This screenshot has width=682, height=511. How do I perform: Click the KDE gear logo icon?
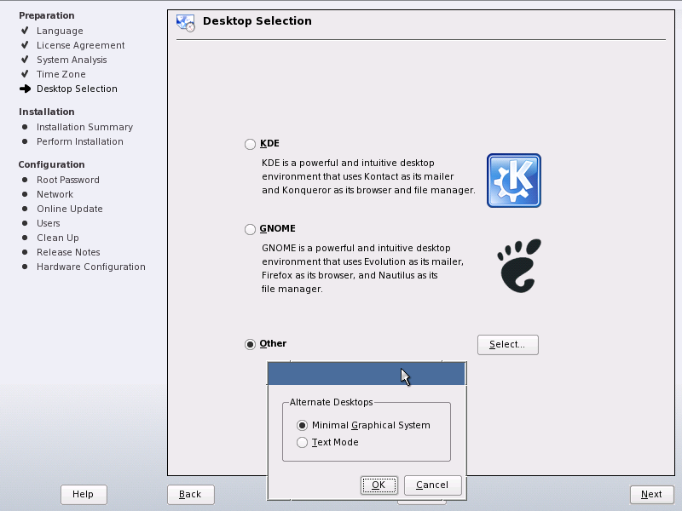point(514,181)
